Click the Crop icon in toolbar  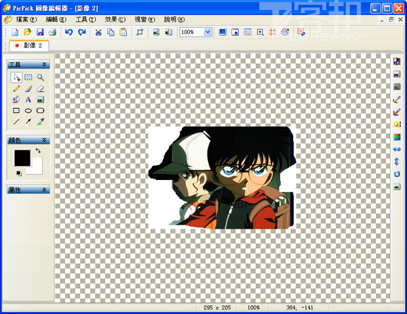click(140, 32)
